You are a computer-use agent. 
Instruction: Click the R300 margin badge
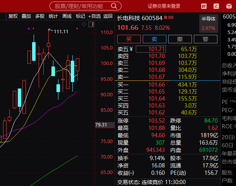pos(169,18)
